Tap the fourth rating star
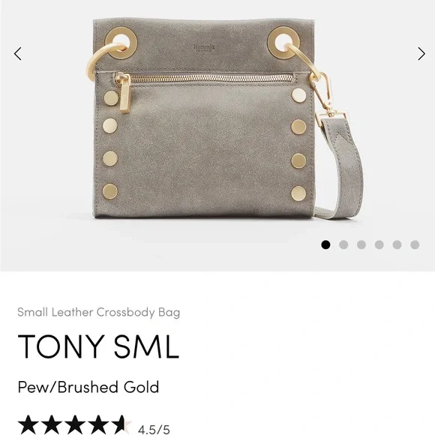Image resolution: width=435 pixels, height=435 pixels. (98, 424)
